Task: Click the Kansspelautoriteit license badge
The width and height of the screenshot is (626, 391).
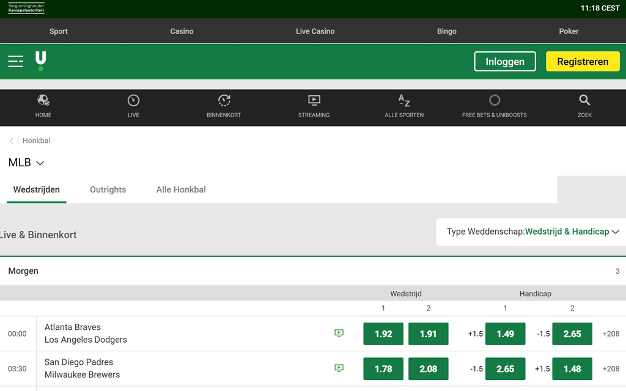Action: tap(26, 9)
